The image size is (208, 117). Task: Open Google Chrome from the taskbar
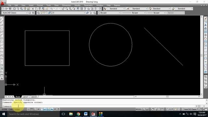click(x=78, y=114)
